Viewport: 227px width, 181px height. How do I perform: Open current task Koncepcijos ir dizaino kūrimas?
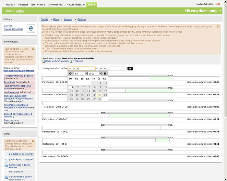point(19,70)
